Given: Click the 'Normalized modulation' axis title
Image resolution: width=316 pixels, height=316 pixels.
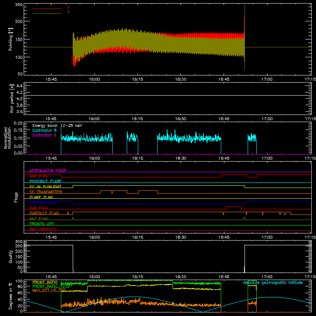Looking at the screenshot, I should coord(8,138).
